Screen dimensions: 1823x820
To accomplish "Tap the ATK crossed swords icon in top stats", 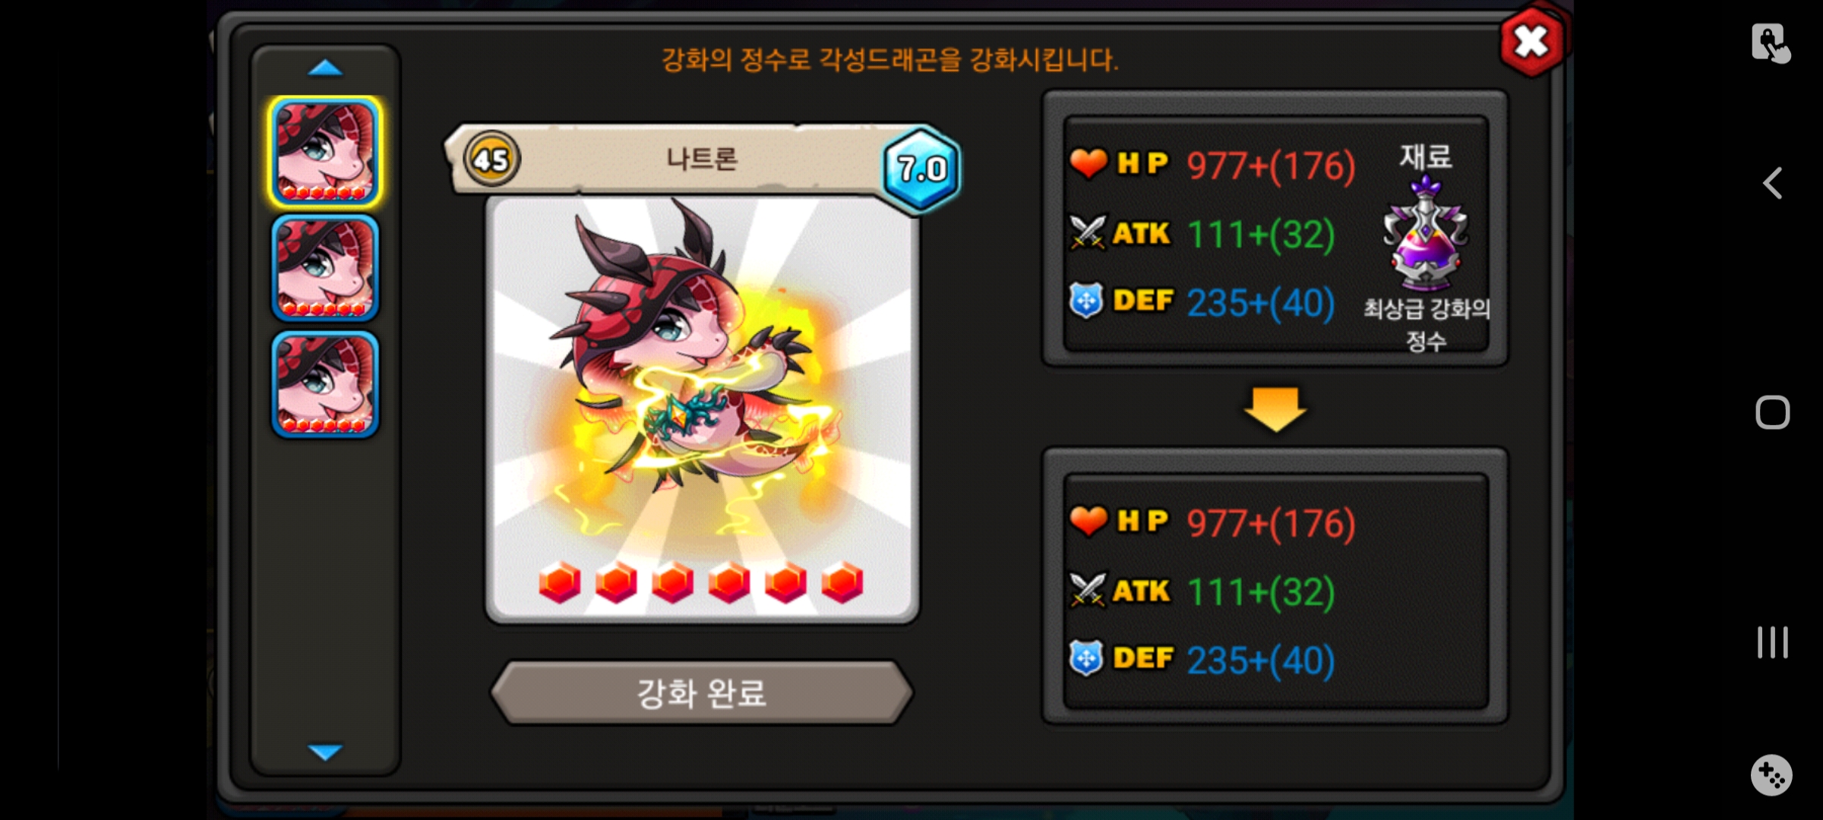I will tap(1088, 232).
